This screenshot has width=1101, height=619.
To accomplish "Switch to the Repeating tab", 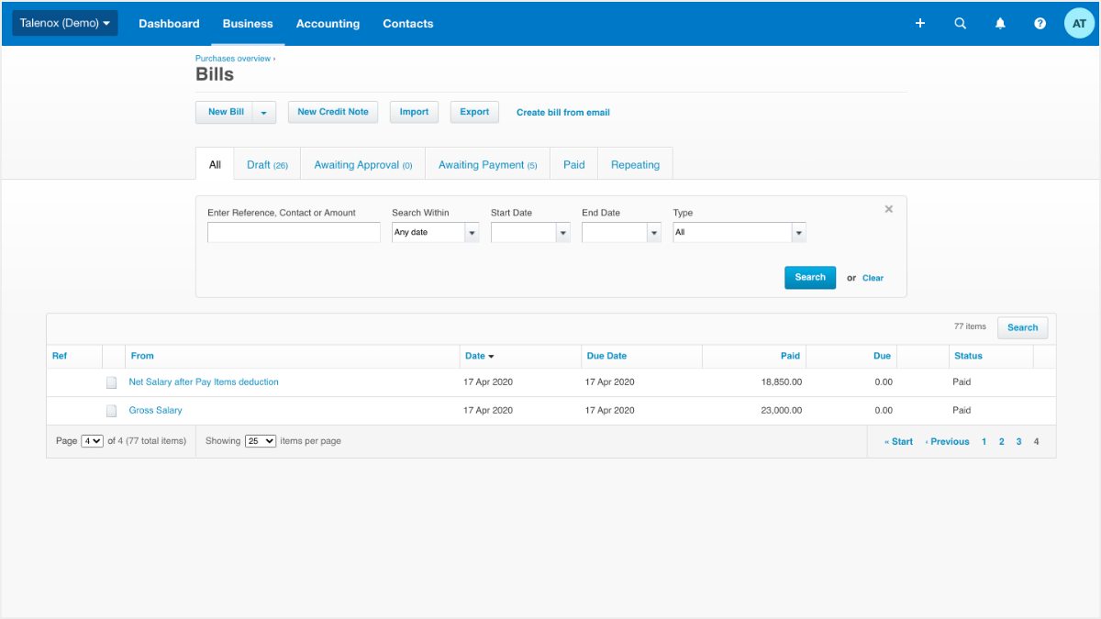I will pos(635,164).
